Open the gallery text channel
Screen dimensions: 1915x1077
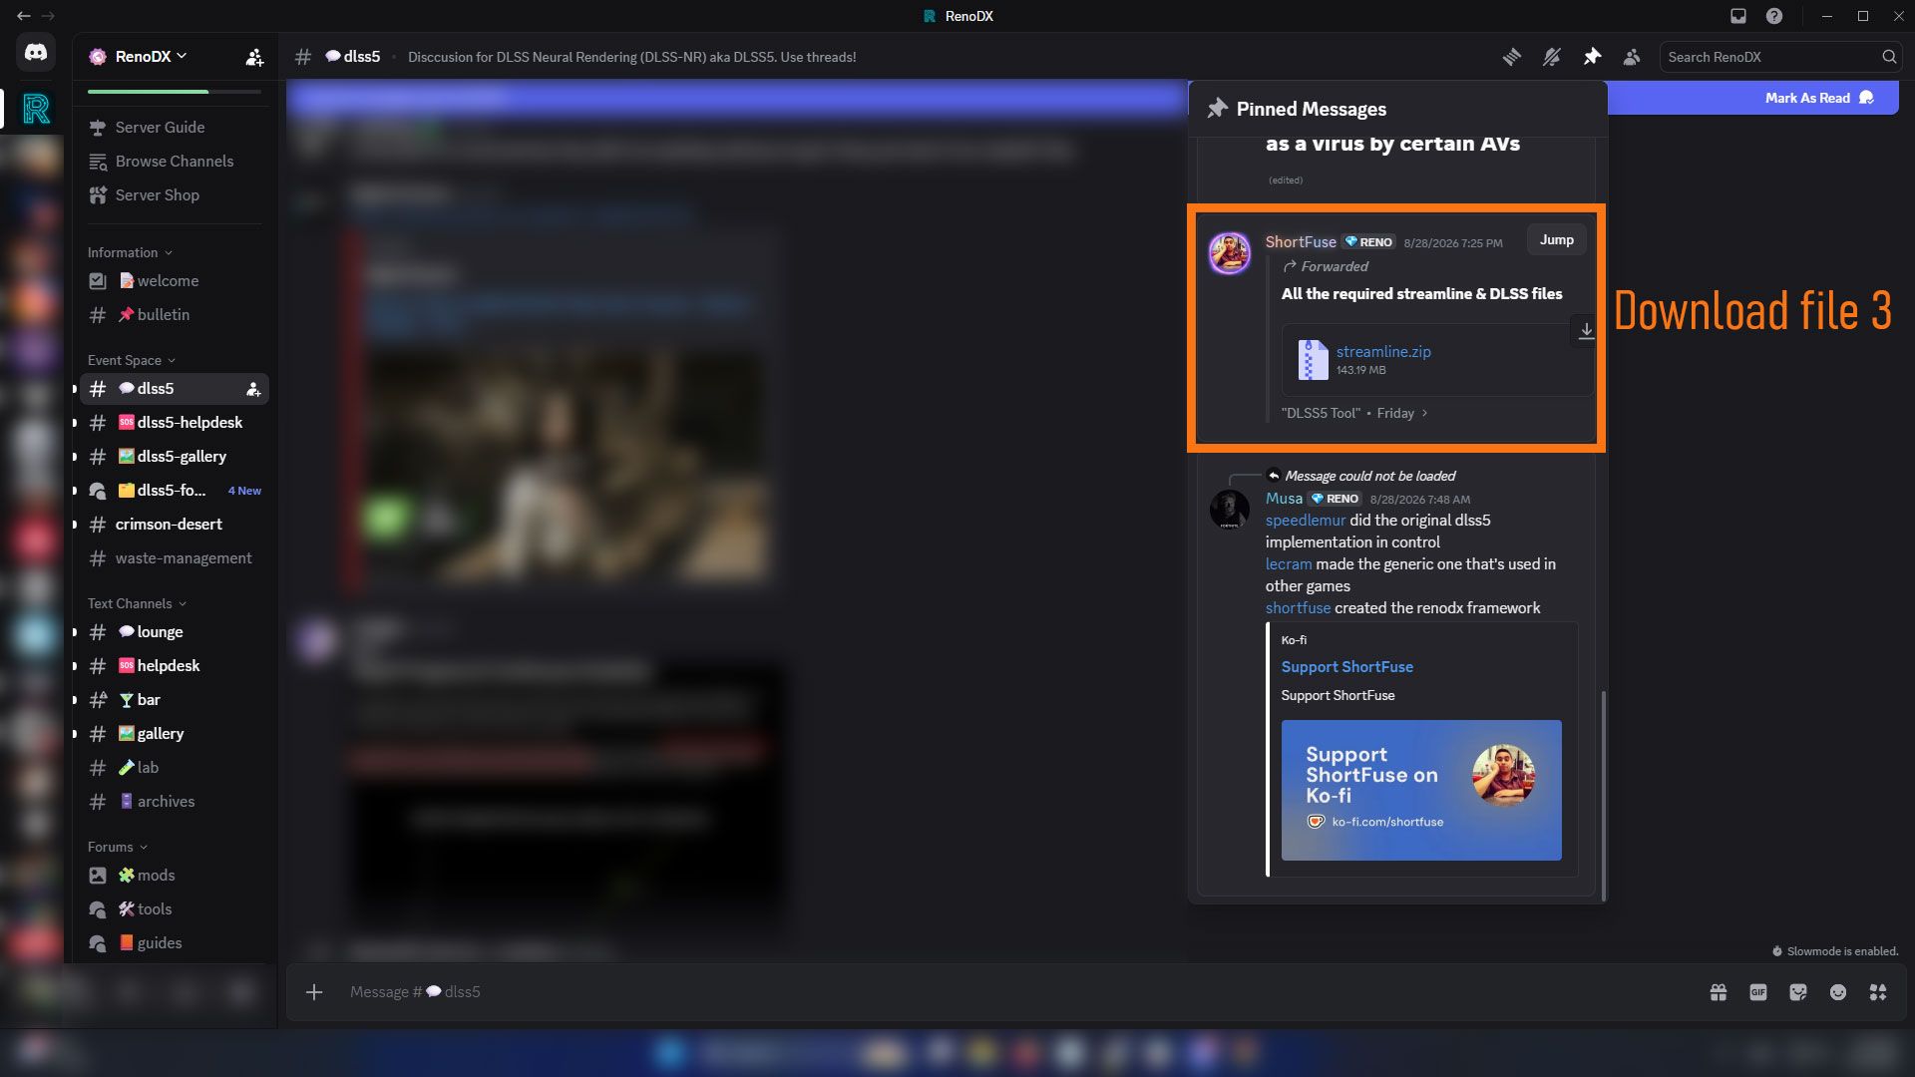click(175, 734)
